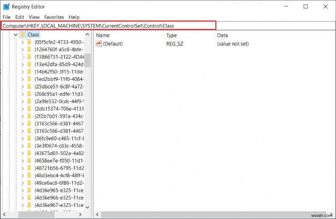
Task: Expand the {4d36e967-e325-11ce key
Action: point(23,205)
